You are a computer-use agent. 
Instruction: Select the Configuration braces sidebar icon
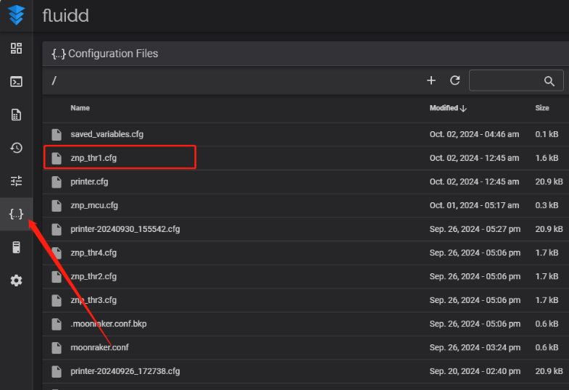tap(16, 214)
